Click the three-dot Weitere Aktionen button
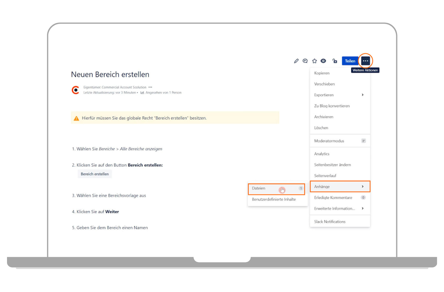Screen dimensions: 444x292 pos(366,61)
